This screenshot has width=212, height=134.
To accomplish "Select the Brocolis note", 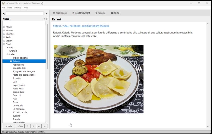I will (x=17, y=78).
